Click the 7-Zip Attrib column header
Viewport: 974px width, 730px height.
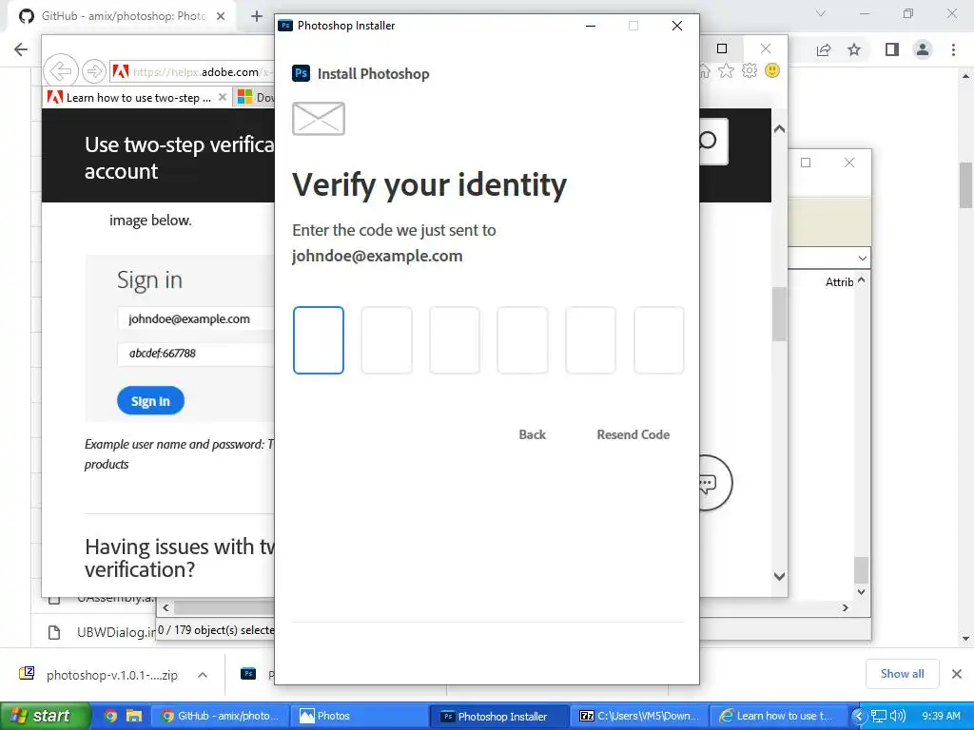tap(839, 281)
